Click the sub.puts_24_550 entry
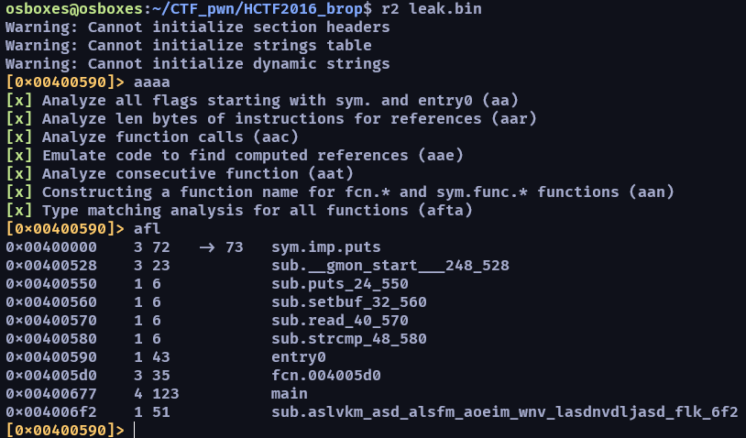746x438 pixels. tap(340, 284)
